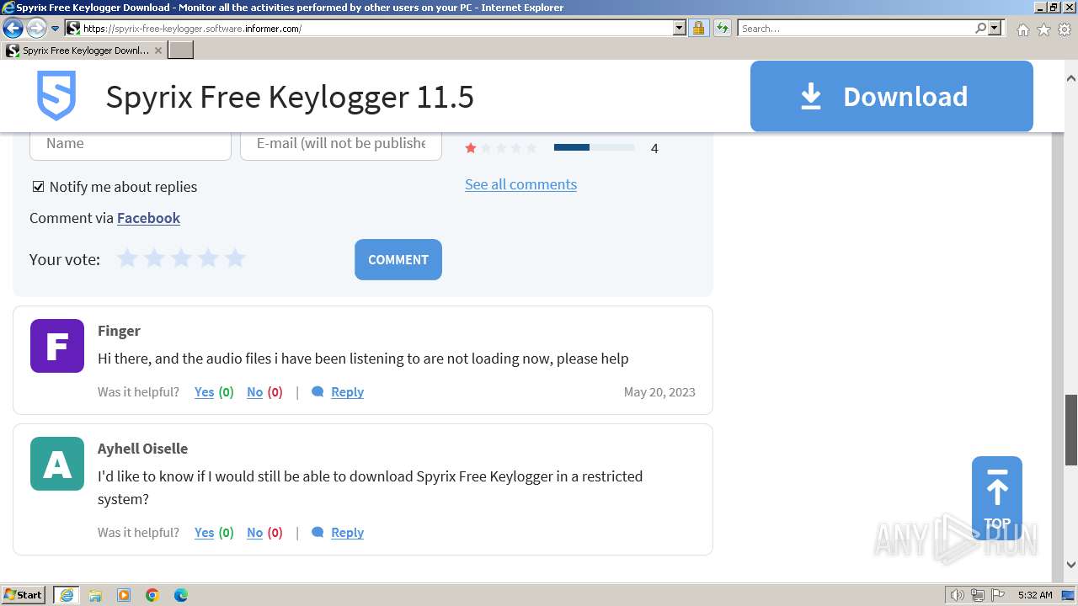The width and height of the screenshot is (1078, 606).
Task: Click the browser Back arrow button
Action: click(x=13, y=28)
